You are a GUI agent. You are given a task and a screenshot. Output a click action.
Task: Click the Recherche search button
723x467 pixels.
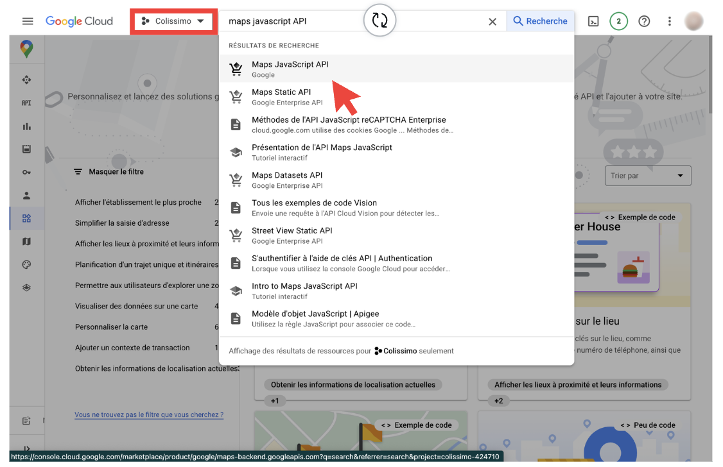tap(541, 21)
